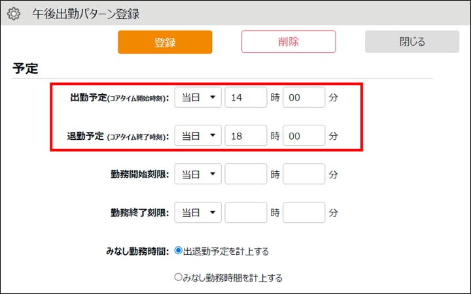Click the empty 勤務終了刻限 hour field
The height and width of the screenshot is (294, 471).
point(245,213)
